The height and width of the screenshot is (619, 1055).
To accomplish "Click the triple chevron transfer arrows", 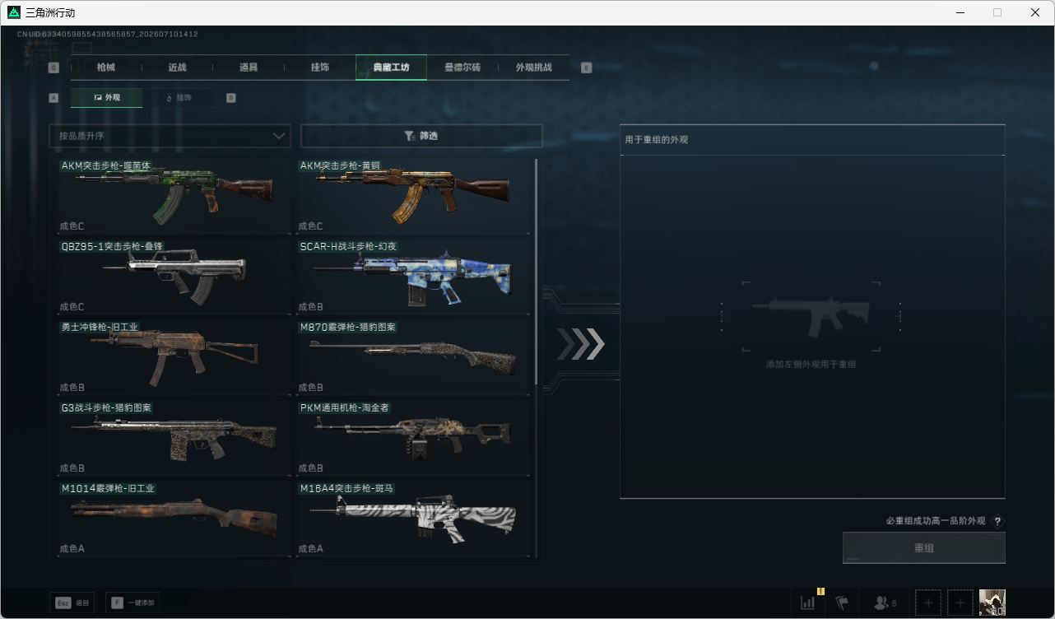I will pos(581,344).
